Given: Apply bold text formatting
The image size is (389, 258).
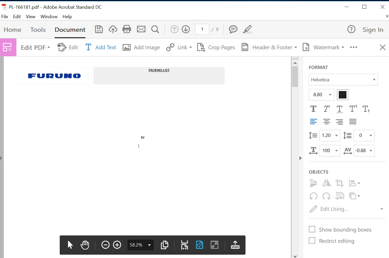Looking at the screenshot, I should point(313,109).
